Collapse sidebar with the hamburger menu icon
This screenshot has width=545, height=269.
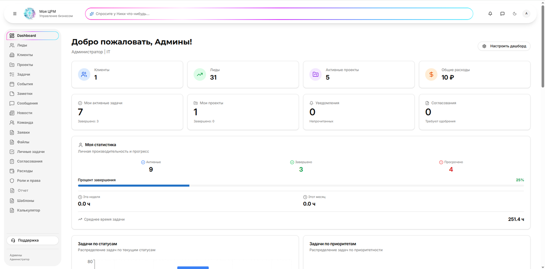coord(15,14)
